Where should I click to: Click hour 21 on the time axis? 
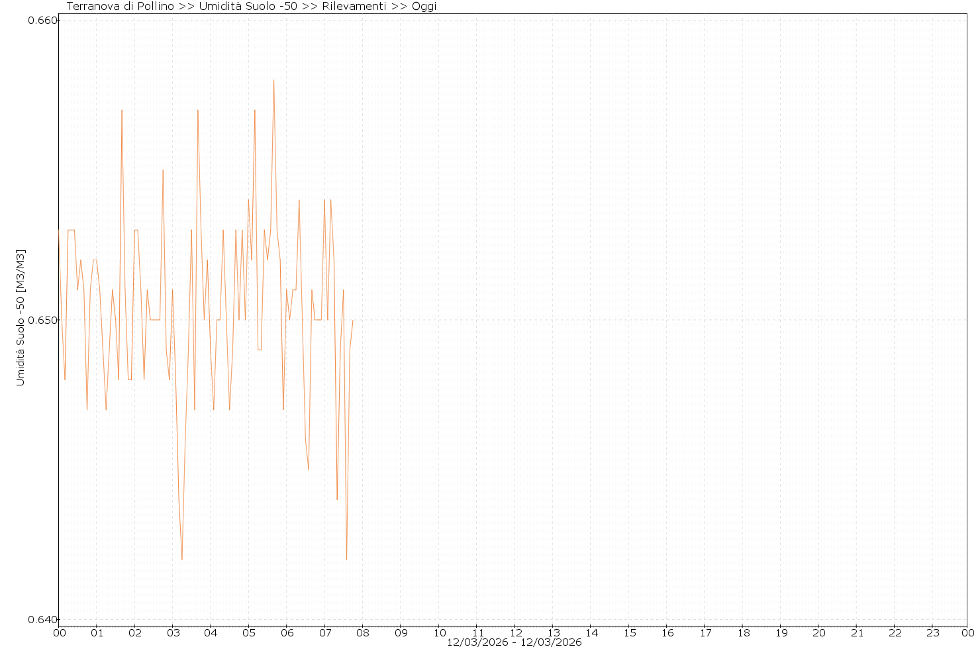tap(857, 632)
